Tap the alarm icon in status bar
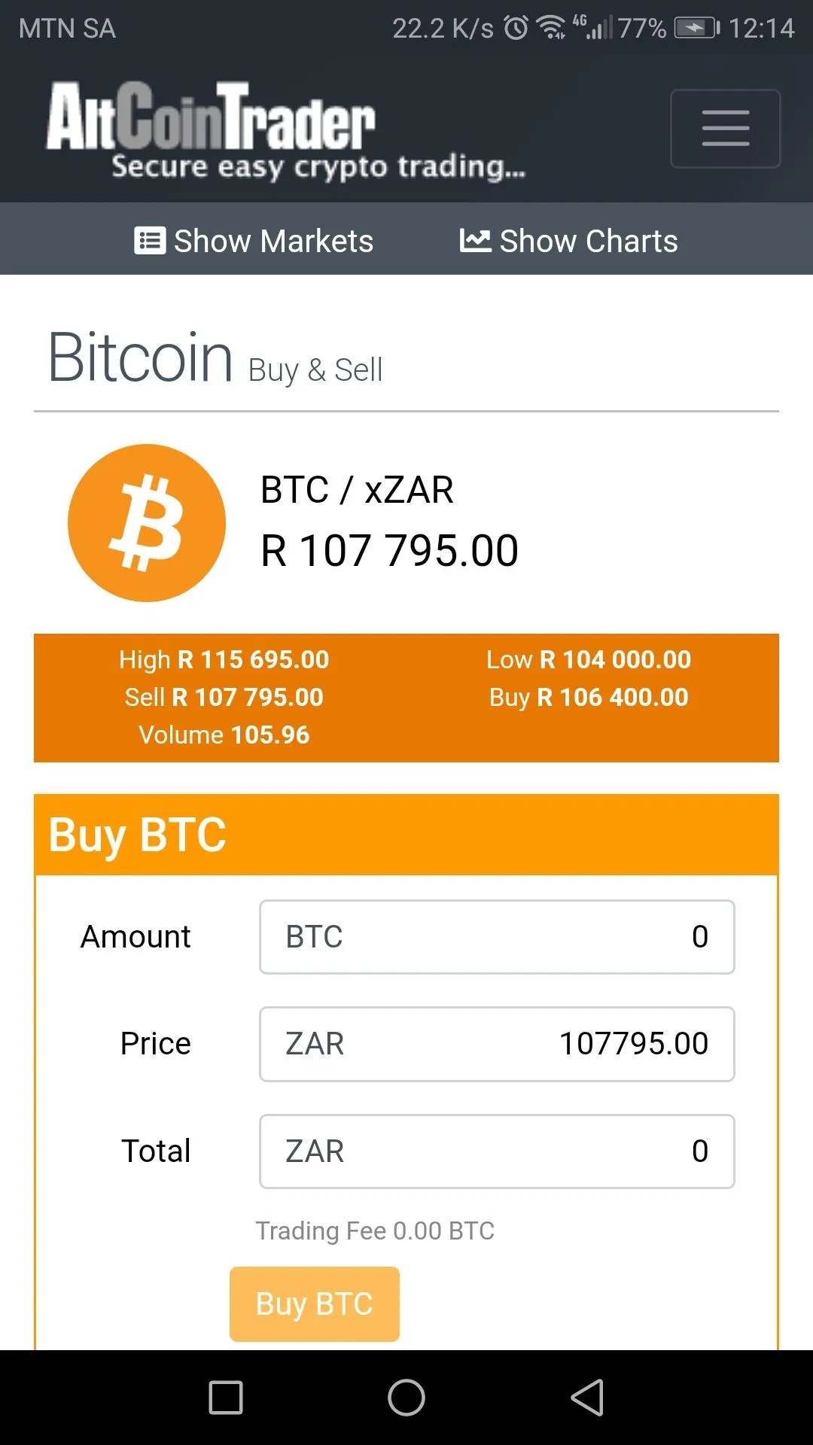 [516, 29]
